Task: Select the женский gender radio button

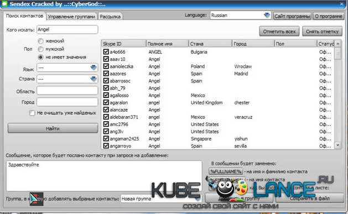Action: pyautogui.click(x=40, y=41)
